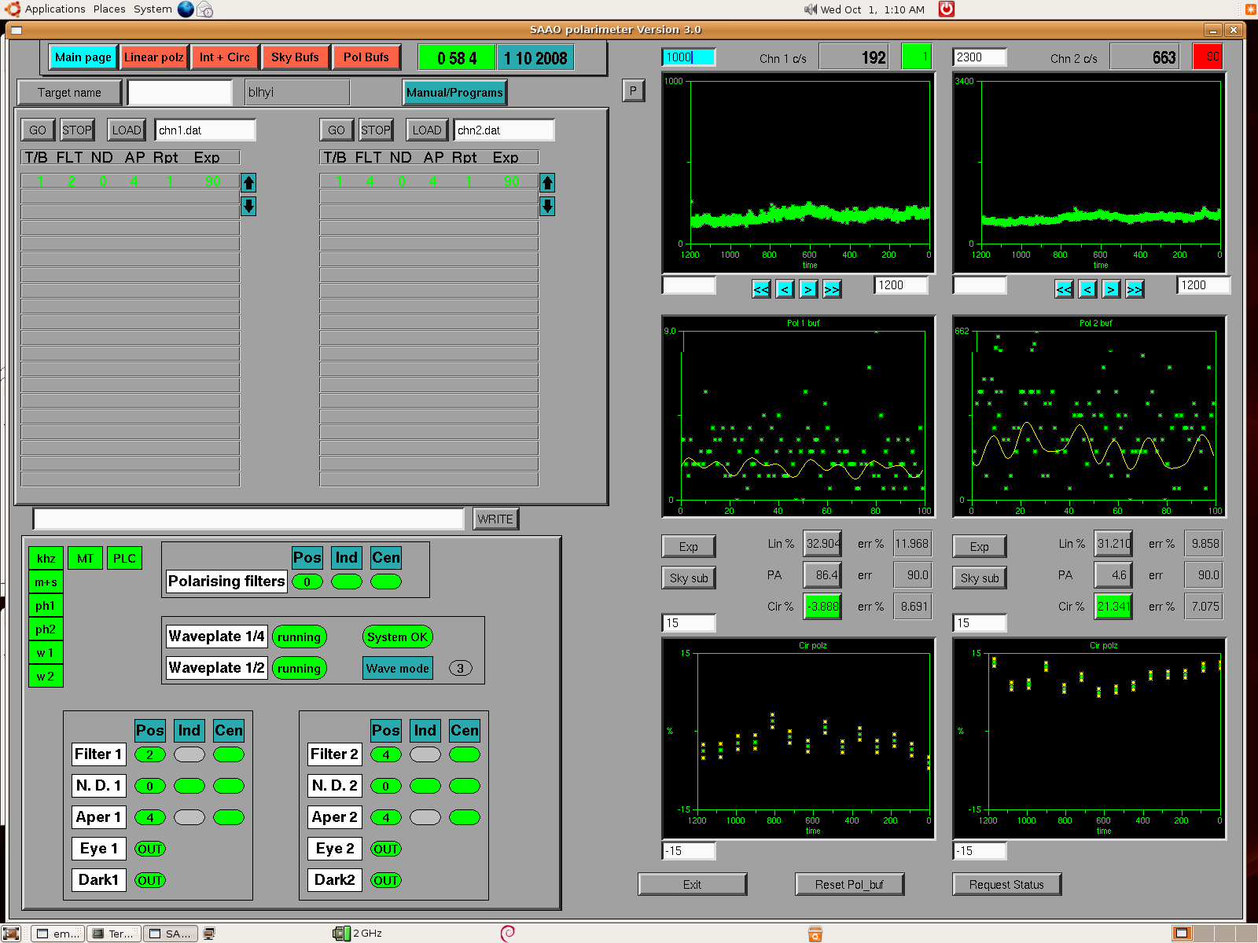Click the red power/shutdown icon
This screenshot has width=1258, height=943.
point(947,9)
